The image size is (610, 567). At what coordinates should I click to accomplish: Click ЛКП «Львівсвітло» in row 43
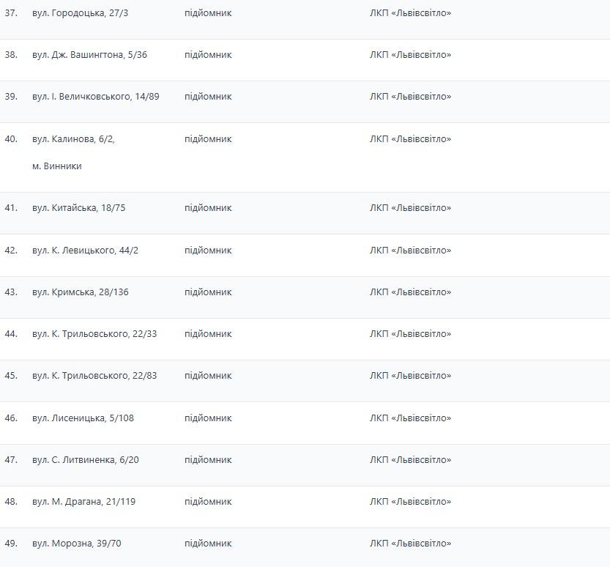click(410, 292)
